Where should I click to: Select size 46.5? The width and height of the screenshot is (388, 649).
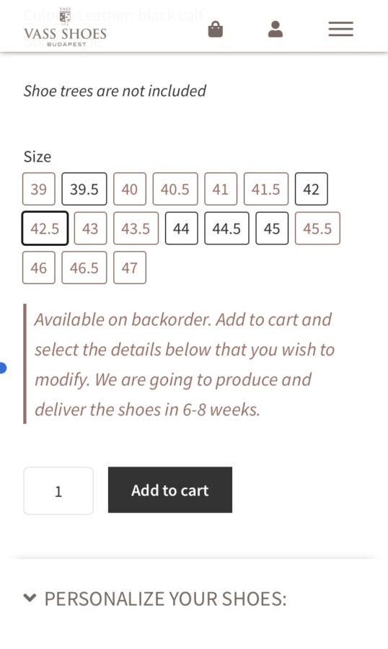[84, 268]
